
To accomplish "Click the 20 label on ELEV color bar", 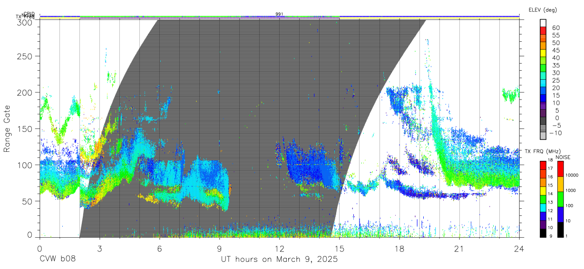I will 556,88.
